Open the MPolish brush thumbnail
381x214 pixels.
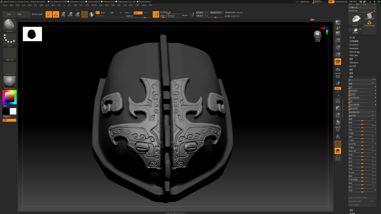9,25
